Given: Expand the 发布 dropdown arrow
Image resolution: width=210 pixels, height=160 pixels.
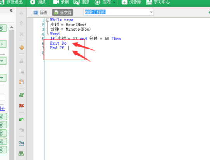Looking at the screenshot, I should point(114,2).
